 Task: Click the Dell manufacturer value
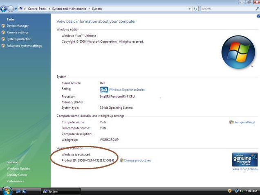103,83
